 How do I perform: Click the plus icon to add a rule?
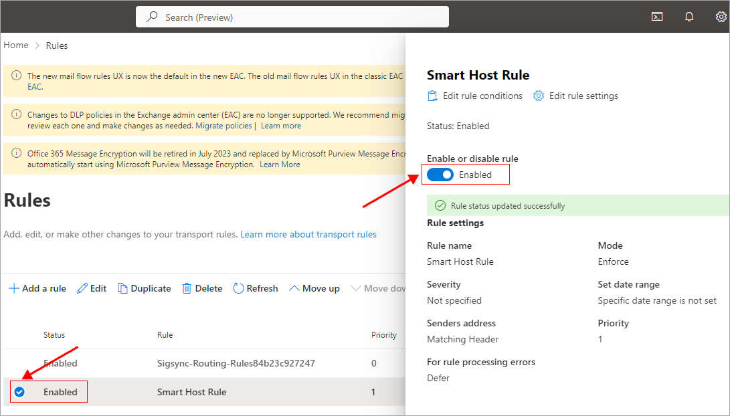[13, 289]
